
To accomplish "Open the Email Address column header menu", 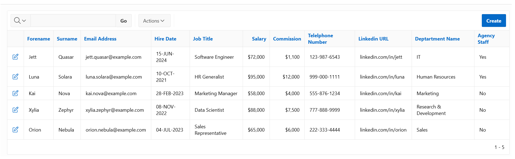I will coord(100,39).
